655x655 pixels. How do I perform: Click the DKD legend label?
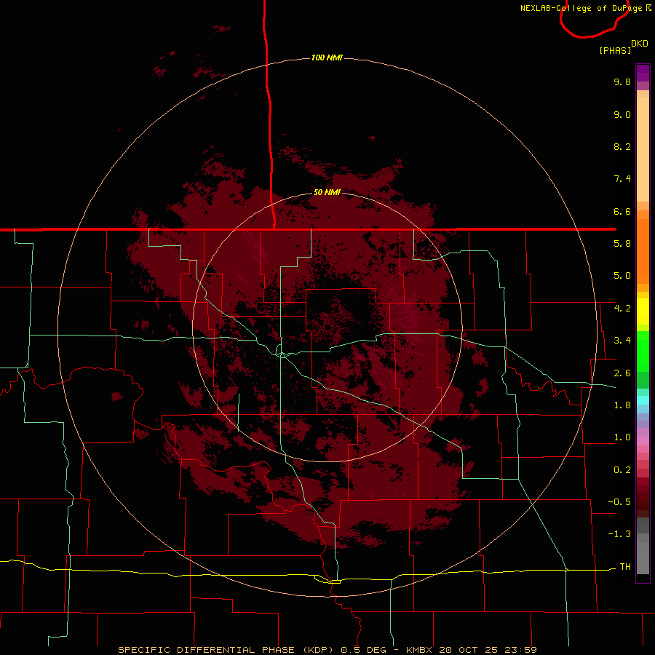640,44
